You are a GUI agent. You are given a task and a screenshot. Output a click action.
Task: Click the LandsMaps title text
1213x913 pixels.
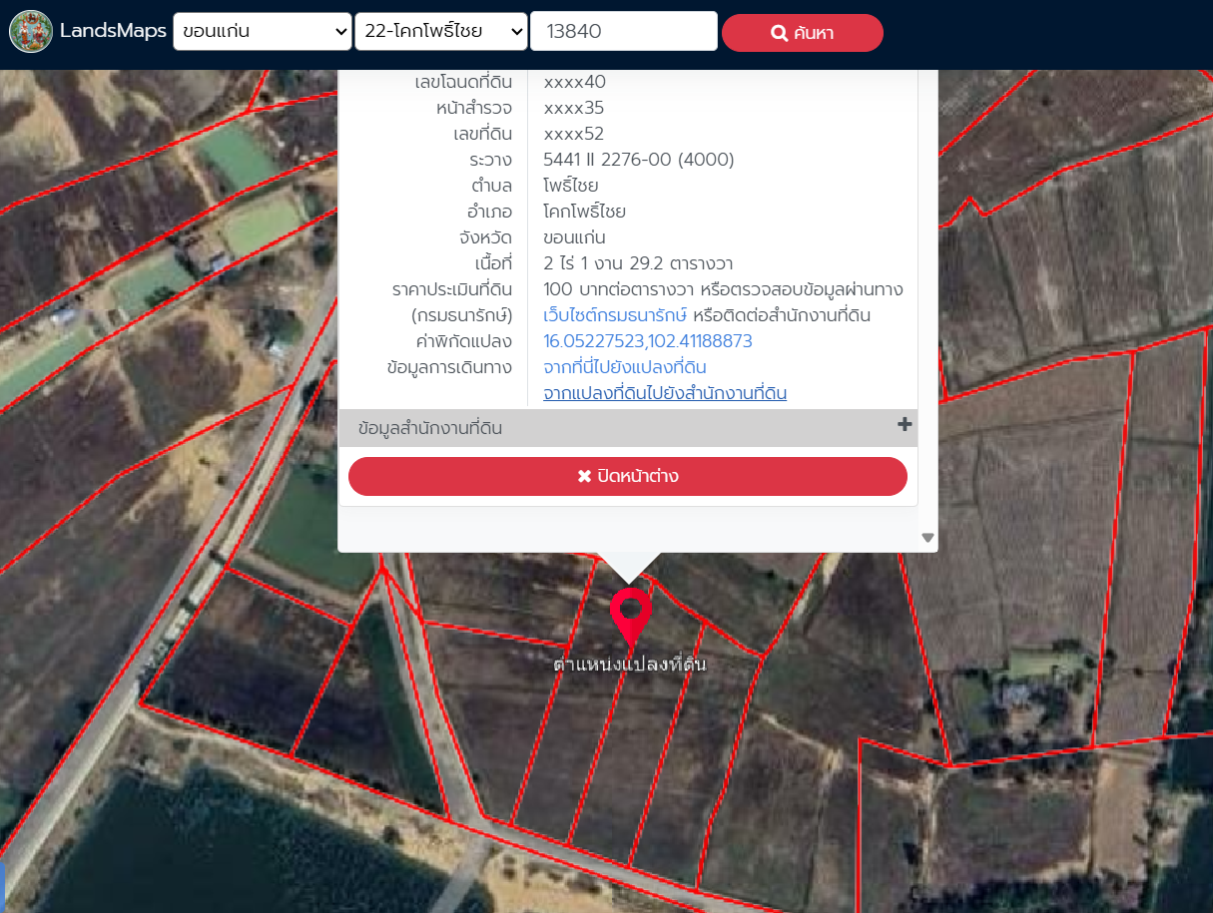[x=113, y=31]
